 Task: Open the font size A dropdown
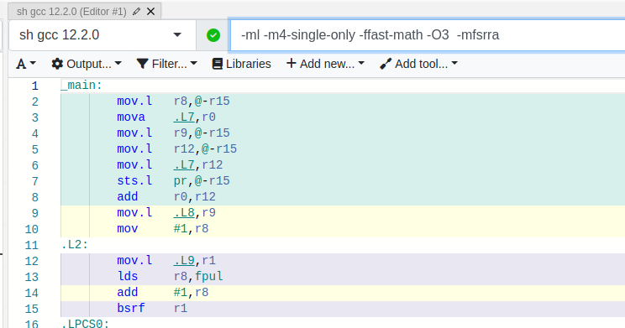[x=26, y=64]
